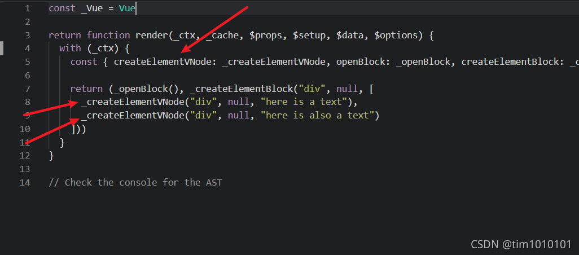Click the word 'render' in the function declaration

(x=152, y=36)
